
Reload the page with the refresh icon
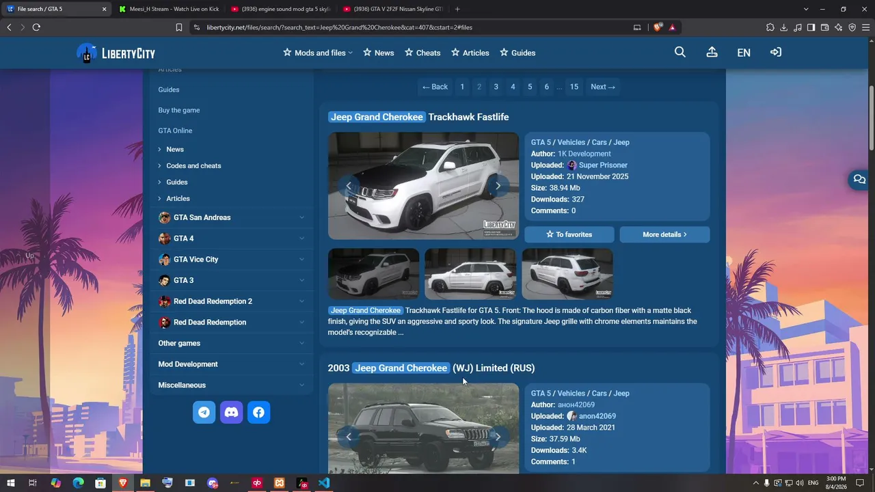[36, 27]
